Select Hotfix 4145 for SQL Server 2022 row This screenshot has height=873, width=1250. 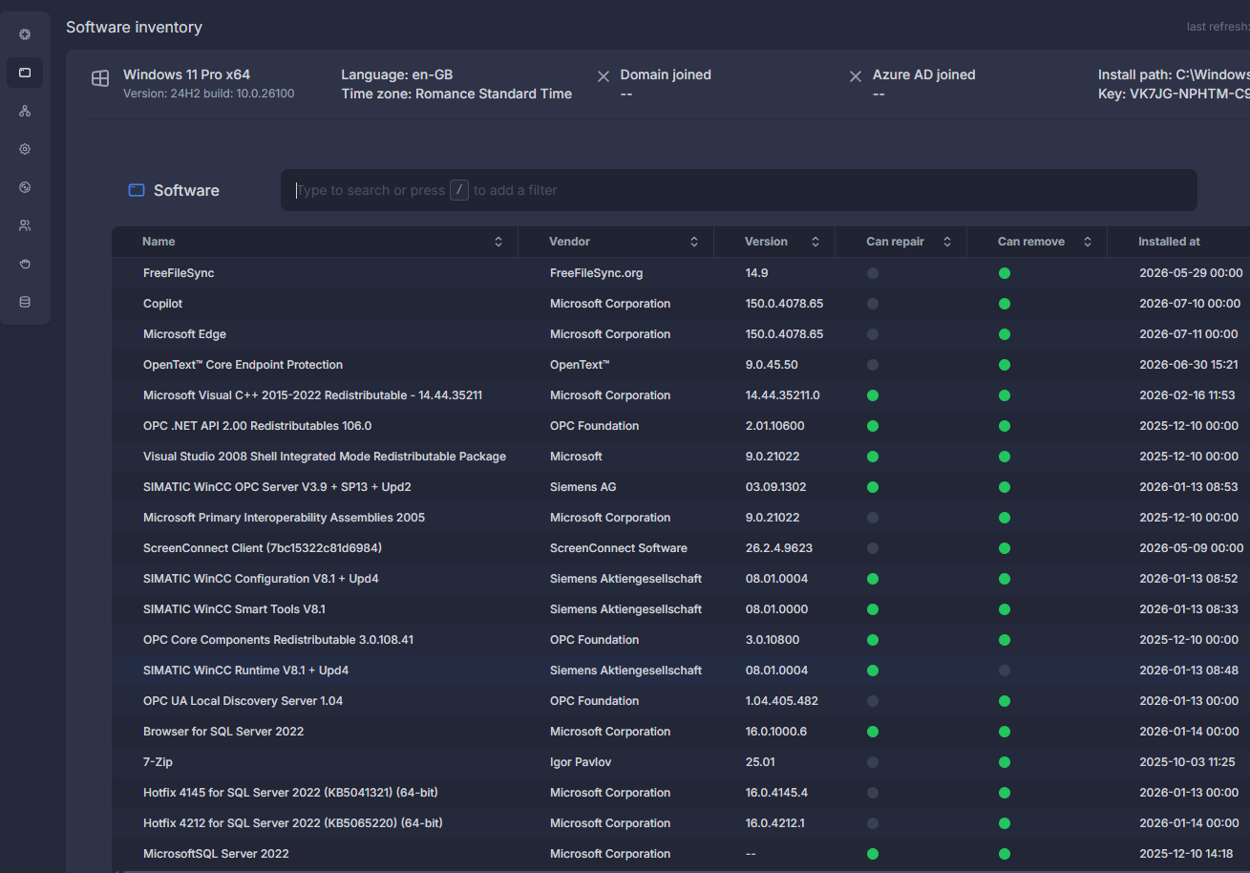681,793
